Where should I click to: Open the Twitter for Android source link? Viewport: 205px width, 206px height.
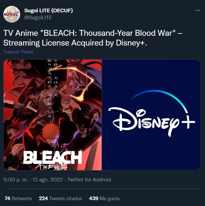tap(89, 180)
